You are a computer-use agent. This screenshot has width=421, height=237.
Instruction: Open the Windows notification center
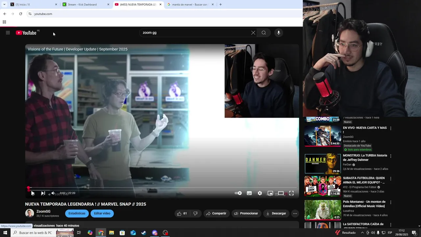(414, 233)
